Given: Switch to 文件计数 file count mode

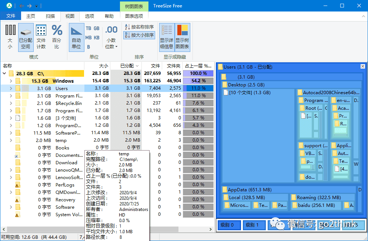Looking at the screenshot, I should 41,37.
